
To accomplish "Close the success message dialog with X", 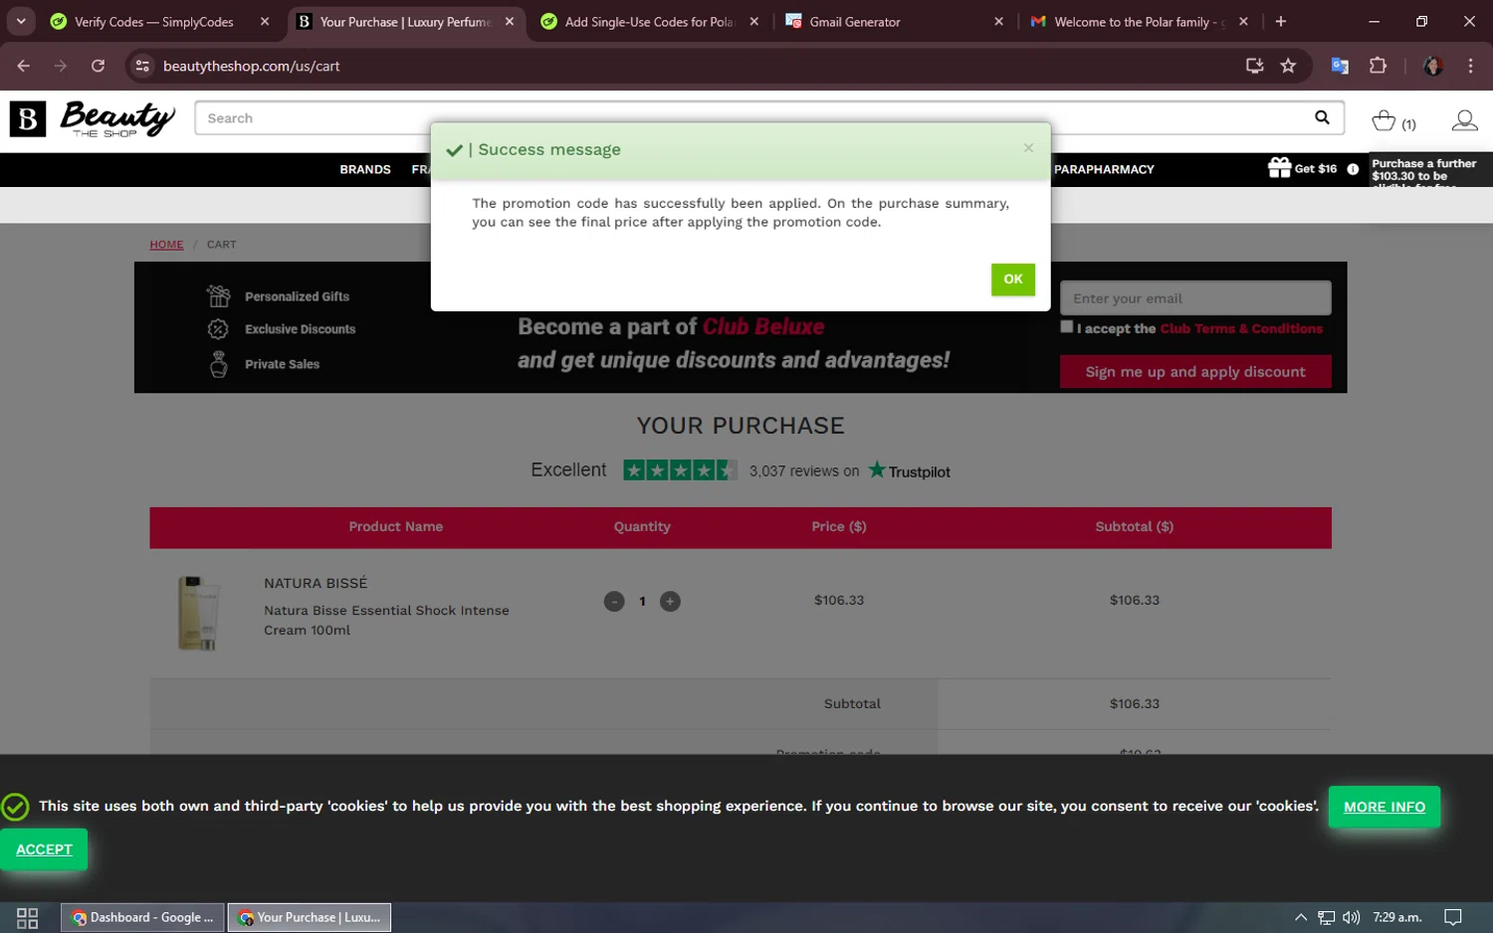I will [1028, 148].
